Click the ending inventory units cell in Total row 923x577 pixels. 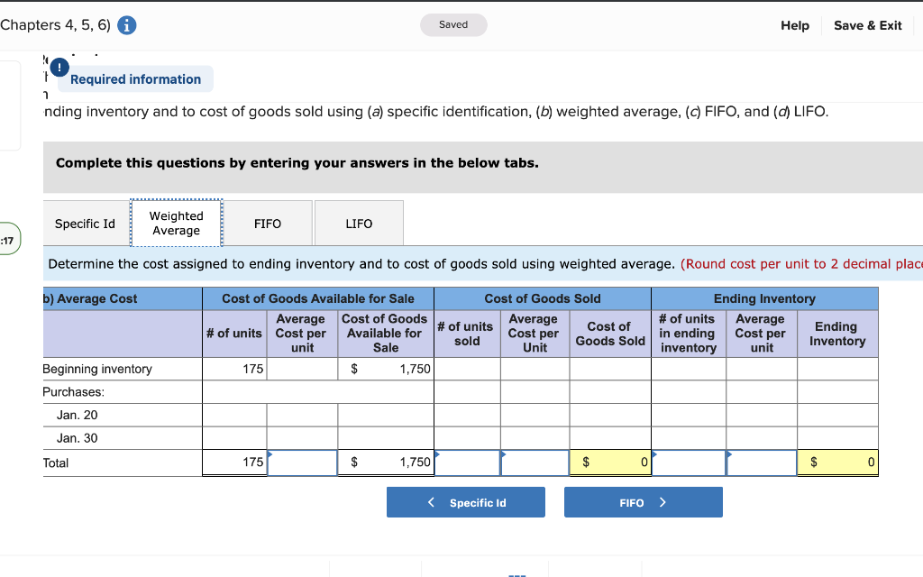click(x=688, y=462)
